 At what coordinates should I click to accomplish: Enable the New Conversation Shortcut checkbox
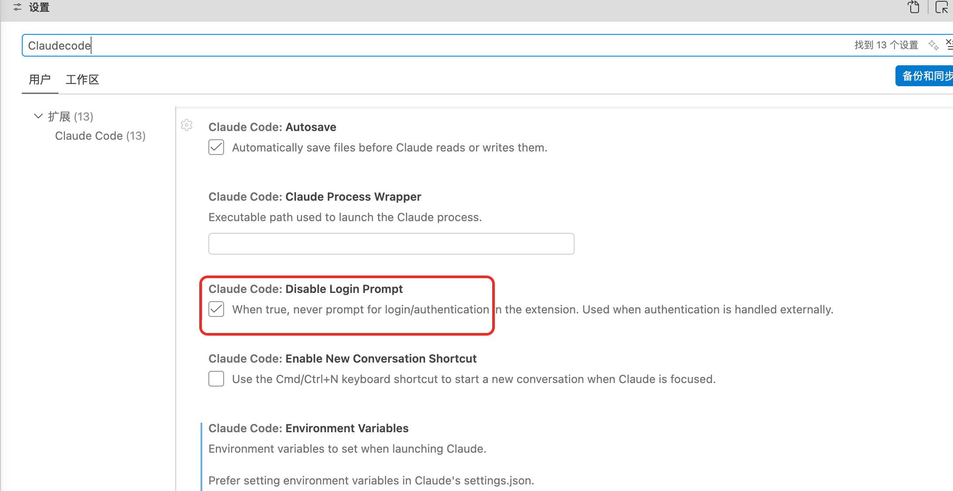tap(216, 379)
